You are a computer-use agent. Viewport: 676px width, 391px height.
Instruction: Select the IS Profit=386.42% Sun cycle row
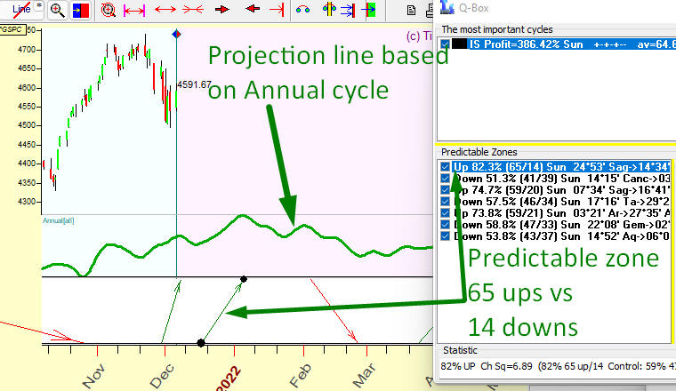572,44
